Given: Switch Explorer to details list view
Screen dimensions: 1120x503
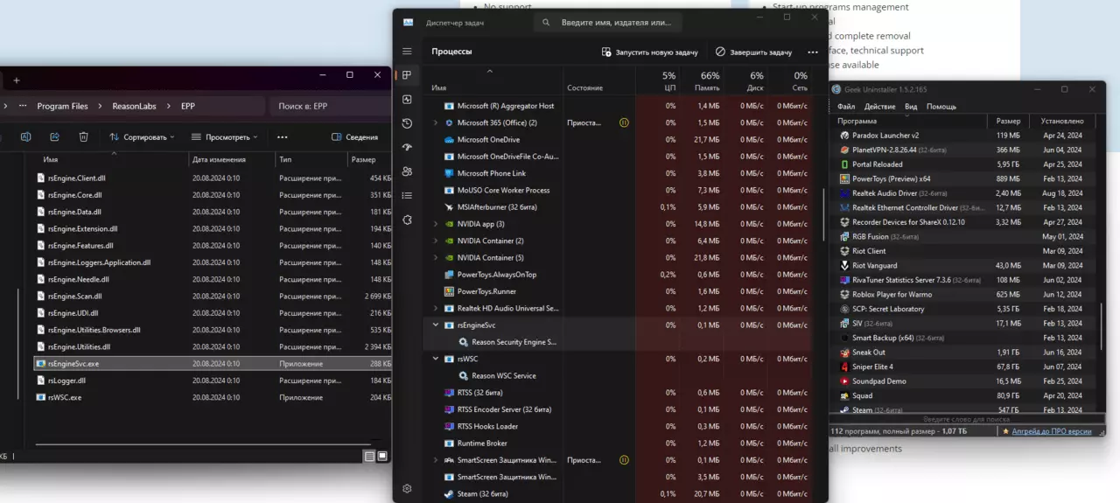Looking at the screenshot, I should (369, 456).
